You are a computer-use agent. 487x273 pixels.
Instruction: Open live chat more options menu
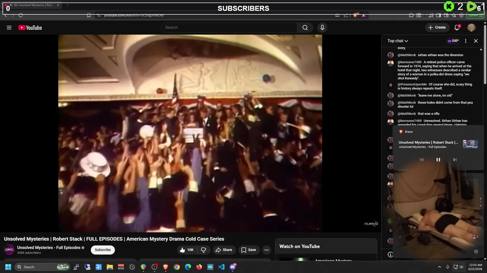[x=466, y=41]
